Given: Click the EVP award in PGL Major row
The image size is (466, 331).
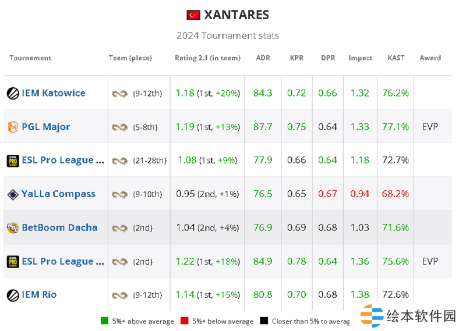Looking at the screenshot, I should [430, 127].
